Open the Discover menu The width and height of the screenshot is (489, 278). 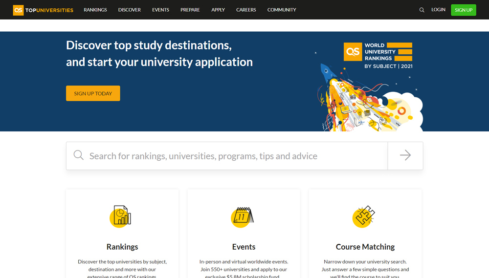tap(130, 10)
